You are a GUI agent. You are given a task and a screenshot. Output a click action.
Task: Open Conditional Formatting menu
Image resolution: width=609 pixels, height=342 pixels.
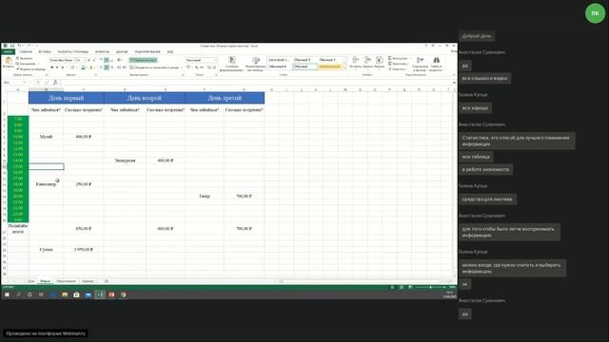point(232,64)
